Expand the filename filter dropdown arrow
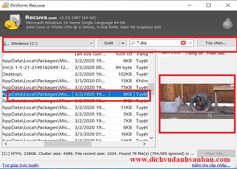237x169 pixels. pyautogui.click(x=190, y=43)
